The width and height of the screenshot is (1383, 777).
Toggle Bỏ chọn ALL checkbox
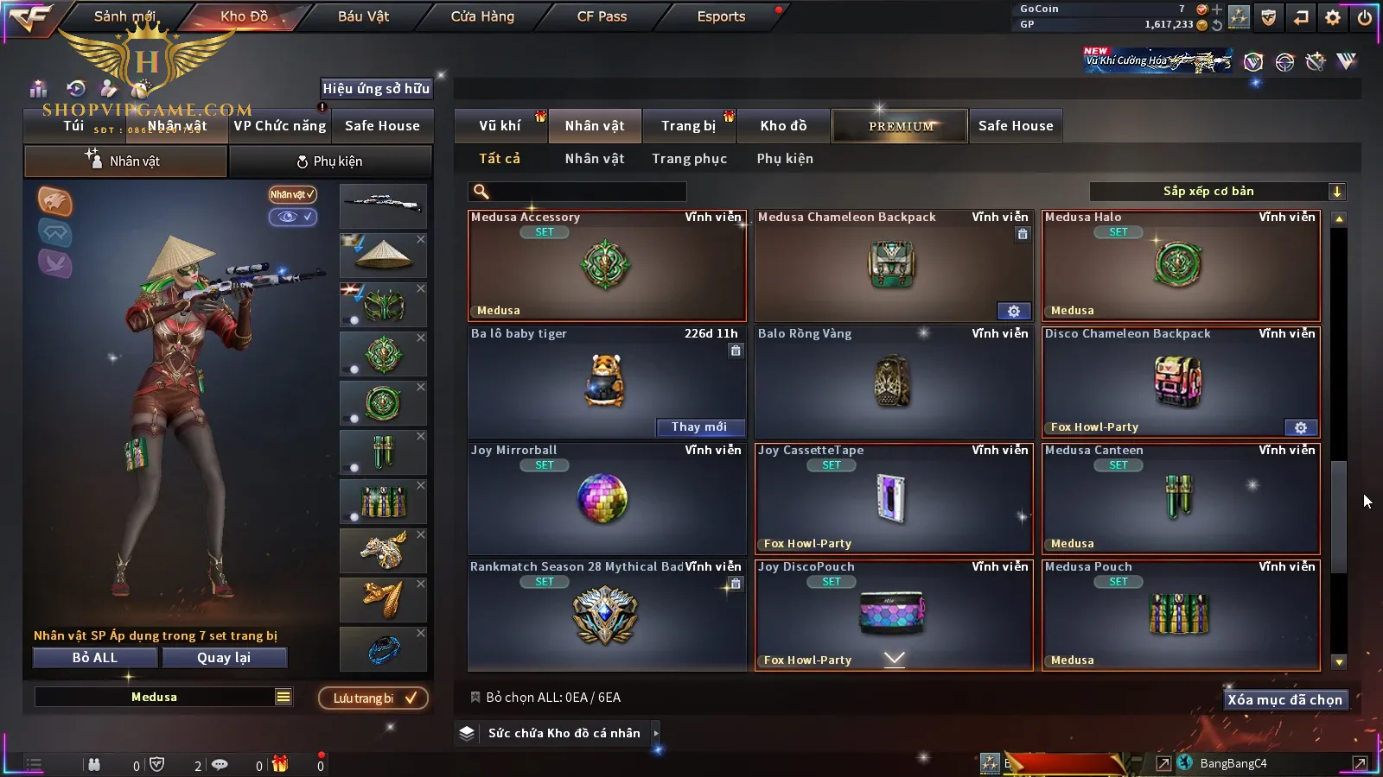pos(475,697)
